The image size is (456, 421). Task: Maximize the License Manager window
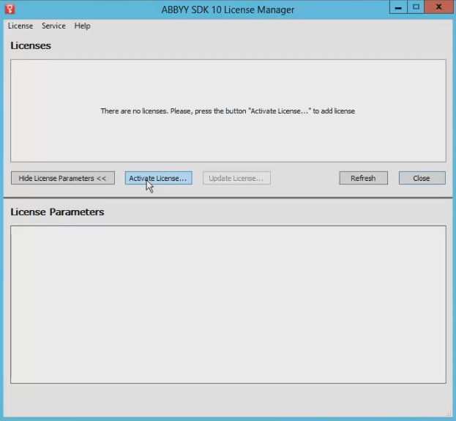416,7
